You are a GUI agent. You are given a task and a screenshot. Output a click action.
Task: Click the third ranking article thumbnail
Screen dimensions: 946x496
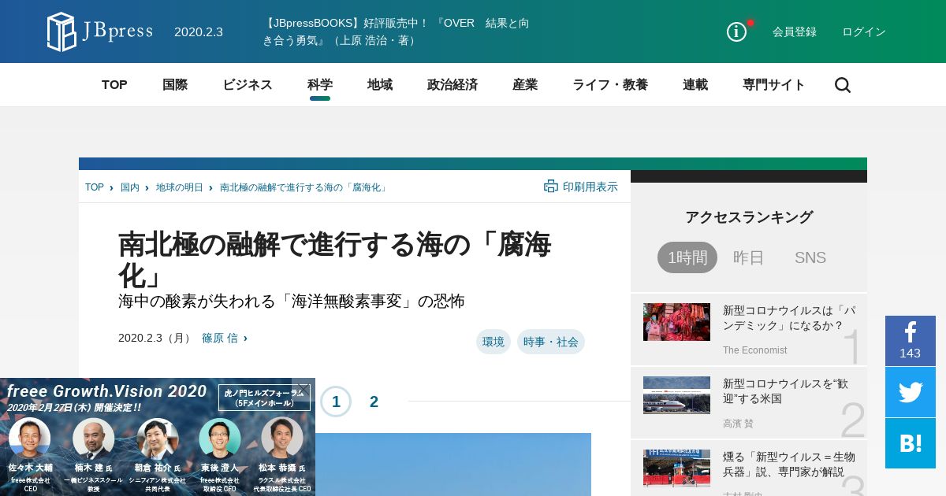click(676, 468)
